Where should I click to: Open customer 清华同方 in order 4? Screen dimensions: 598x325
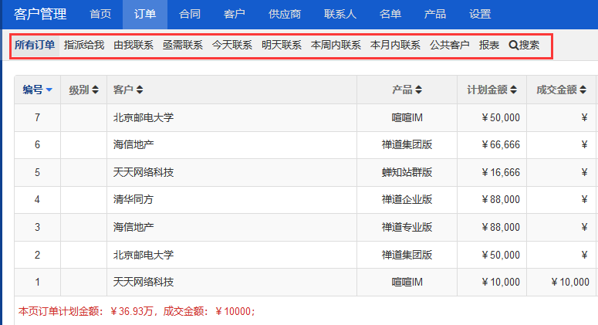(133, 199)
